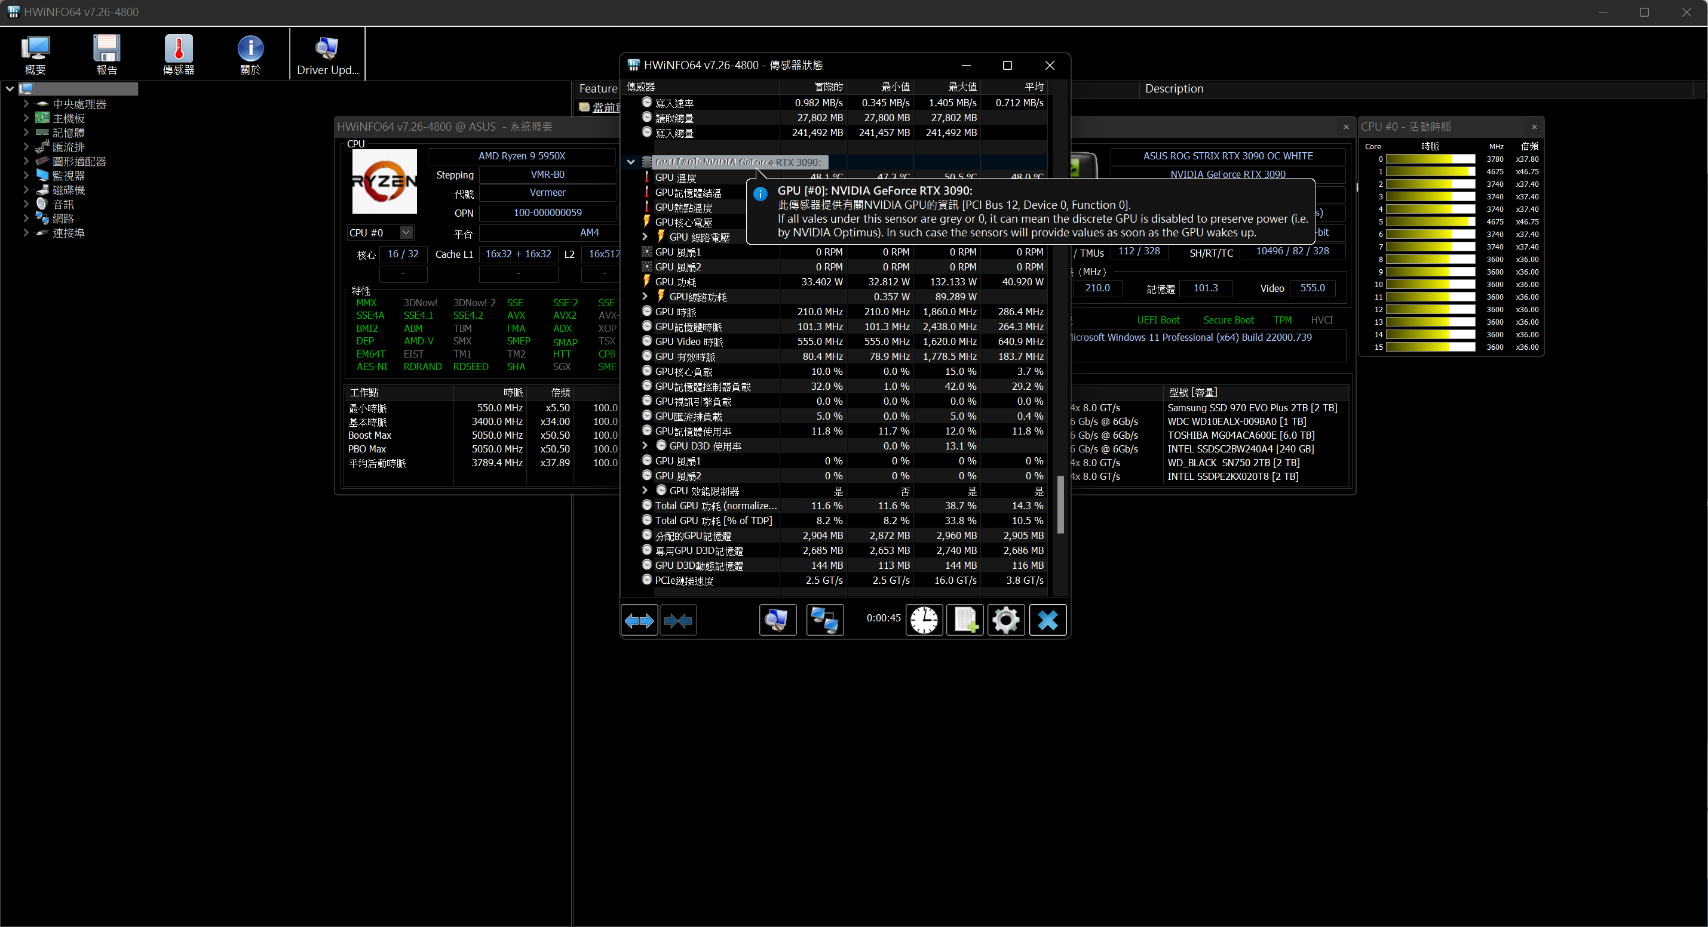Image resolution: width=1708 pixels, height=927 pixels.
Task: Open sensor settings gear icon
Action: coord(1006,620)
